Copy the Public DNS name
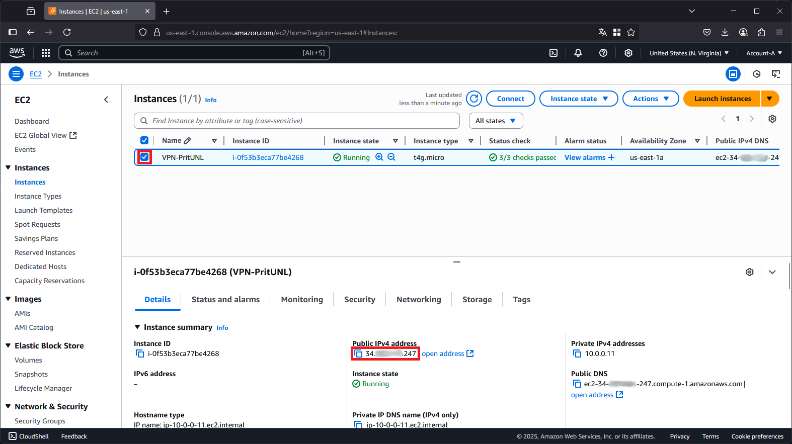 (577, 384)
